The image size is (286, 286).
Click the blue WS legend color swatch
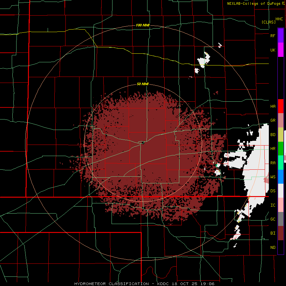[281, 177]
